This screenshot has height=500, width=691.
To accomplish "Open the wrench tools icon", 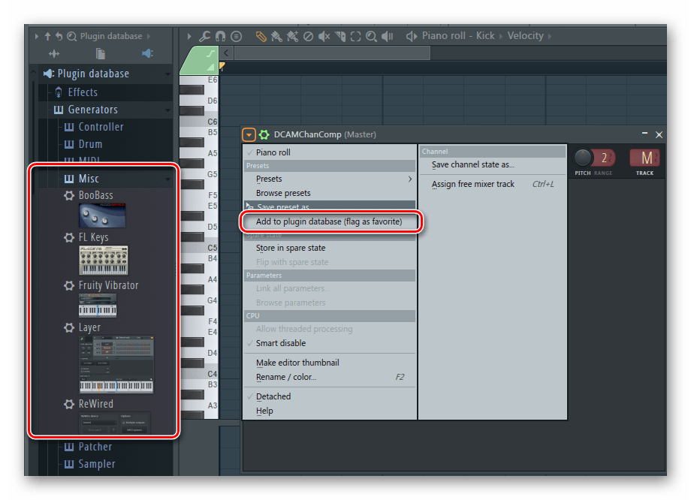I will pos(204,36).
